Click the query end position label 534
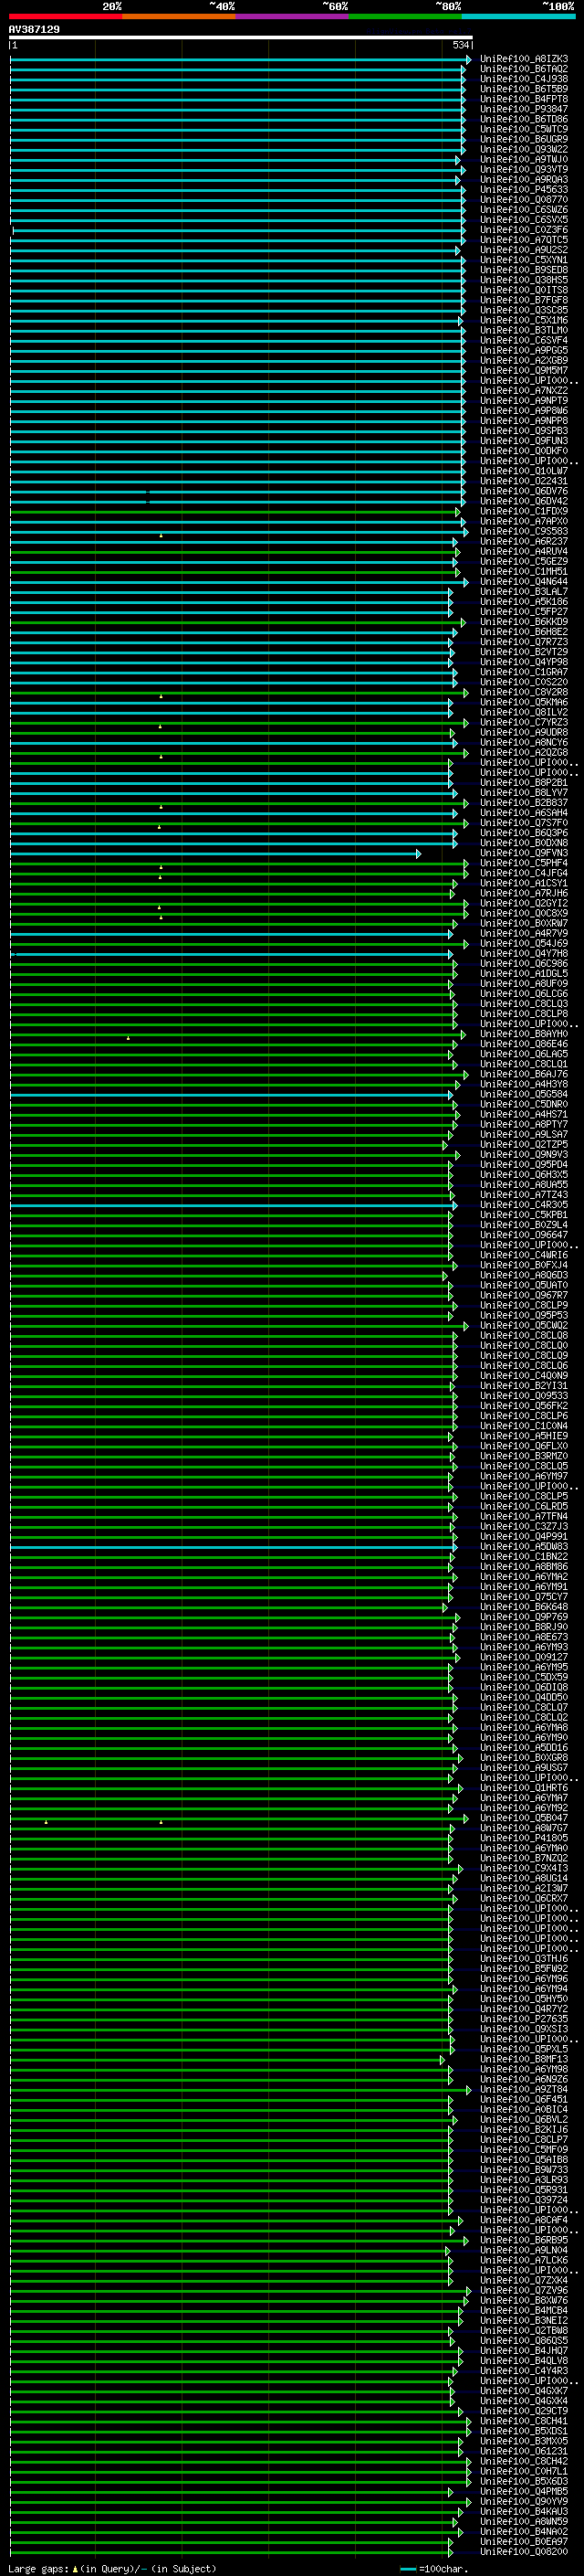 coord(460,45)
